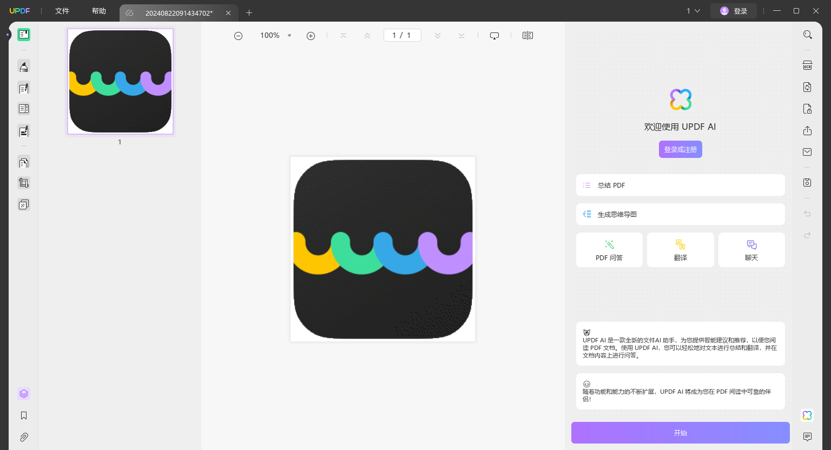Click the 登录或注册 button
The height and width of the screenshot is (450, 831).
(x=681, y=149)
